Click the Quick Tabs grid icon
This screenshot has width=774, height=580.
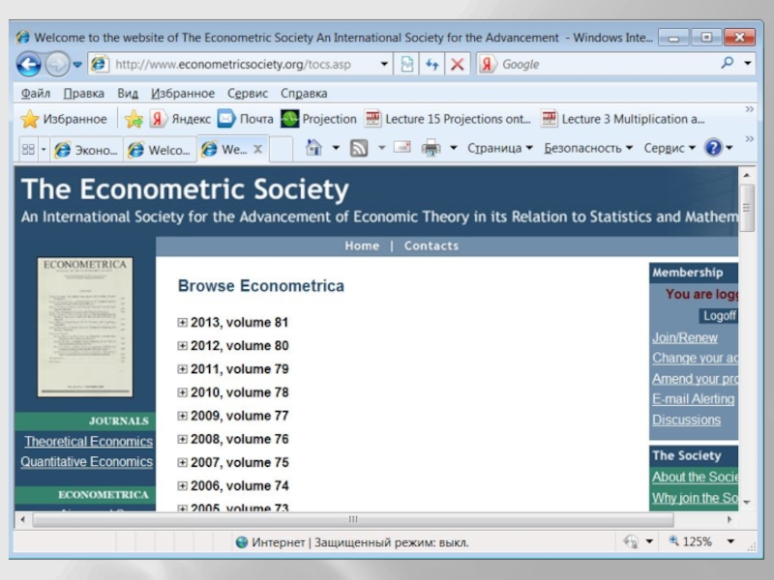coord(28,149)
